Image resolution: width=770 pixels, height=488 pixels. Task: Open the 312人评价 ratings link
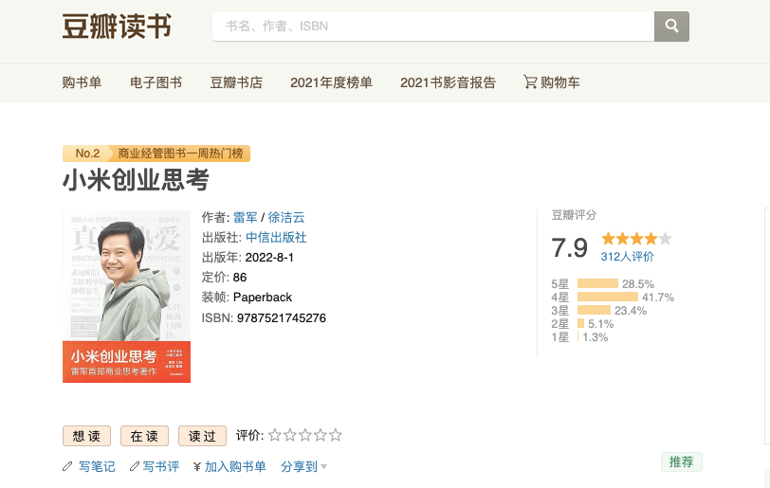pyautogui.click(x=627, y=256)
